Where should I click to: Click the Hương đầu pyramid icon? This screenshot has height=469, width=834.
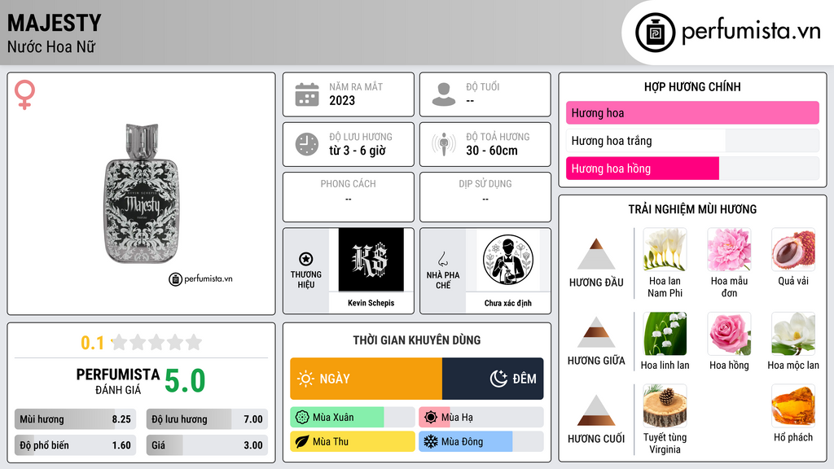(596, 254)
